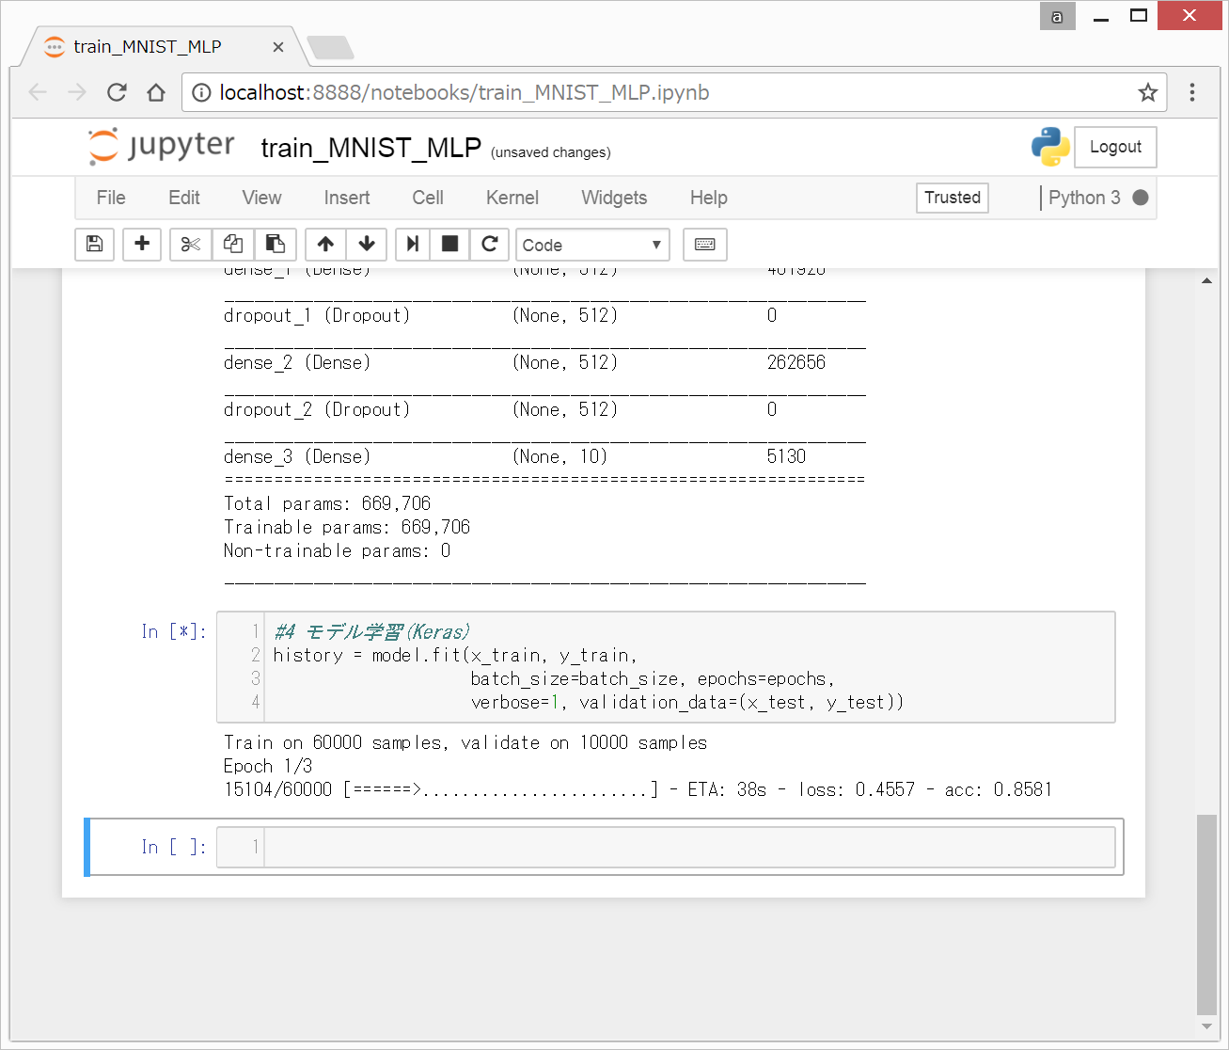
Task: Move the selected cell up
Action: [x=325, y=245]
